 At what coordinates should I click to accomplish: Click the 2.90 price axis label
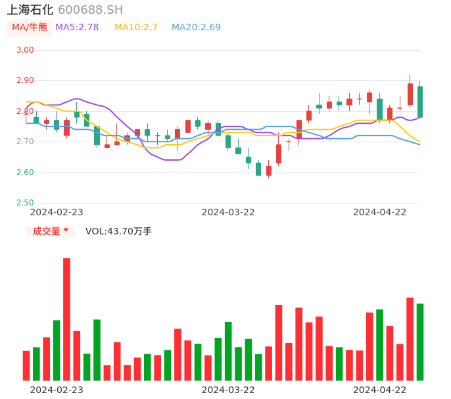(x=25, y=80)
